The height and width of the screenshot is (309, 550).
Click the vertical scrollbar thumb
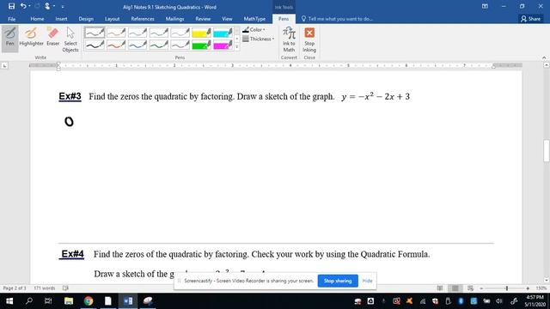click(x=547, y=151)
